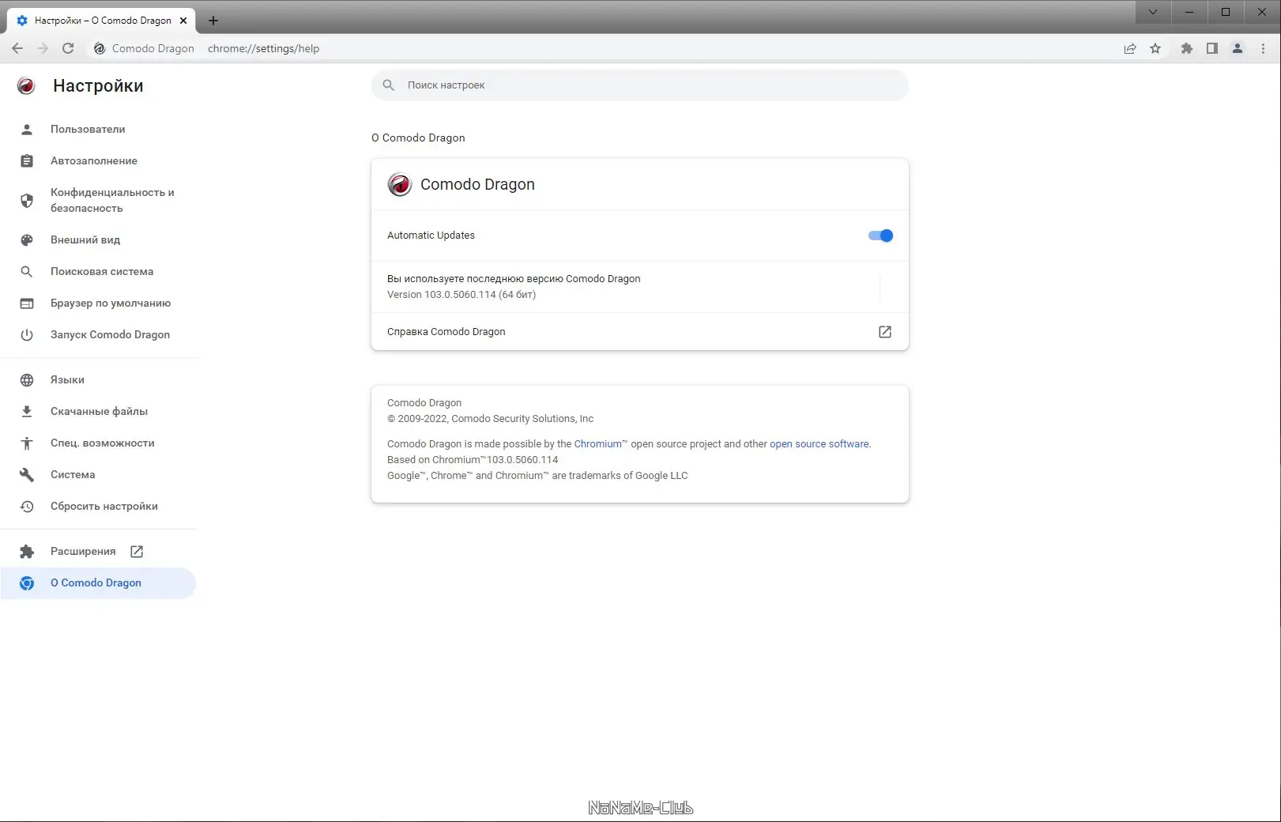
Task: Click the shield icon for privacy
Action: pyautogui.click(x=27, y=200)
